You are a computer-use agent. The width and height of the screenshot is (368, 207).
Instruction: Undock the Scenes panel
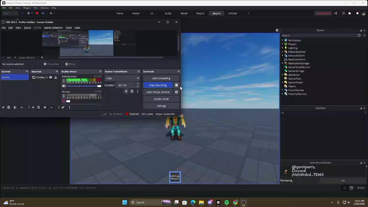[x=27, y=72]
